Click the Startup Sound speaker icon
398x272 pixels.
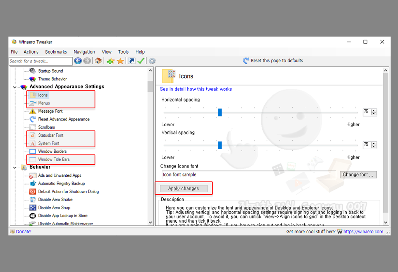33,71
